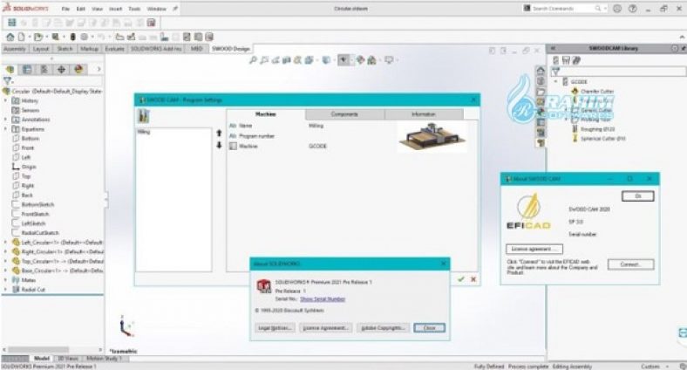Collapse the GCODE node in SWOODCAM Library
The image size is (687, 370).
pyautogui.click(x=556, y=81)
